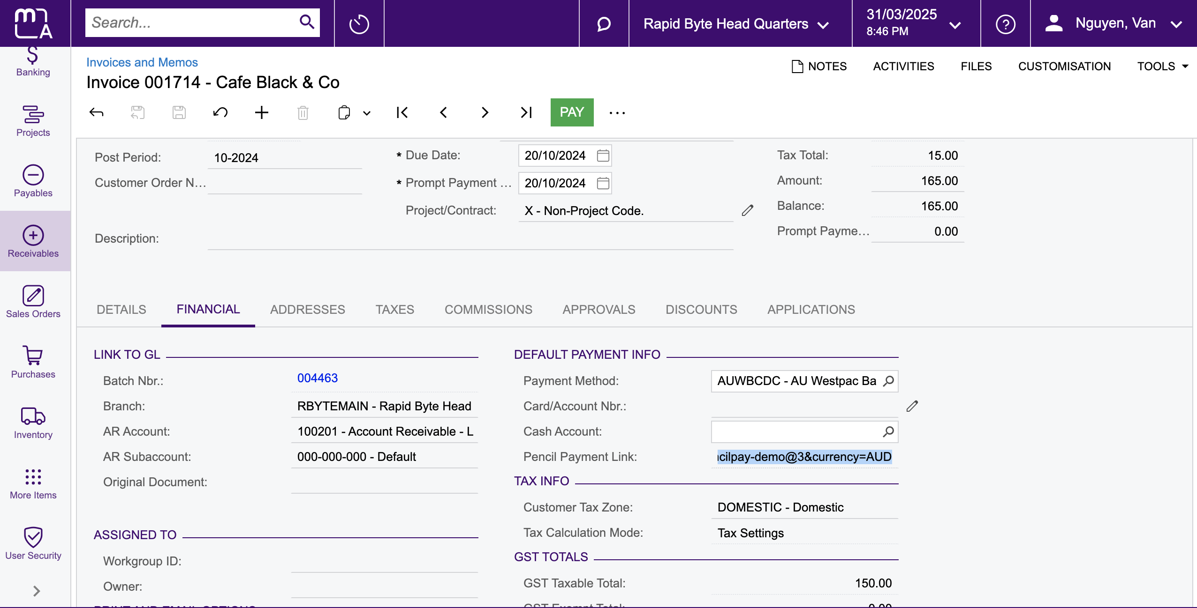Switch to the Addresses tab
Image resolution: width=1197 pixels, height=608 pixels.
[x=308, y=310]
